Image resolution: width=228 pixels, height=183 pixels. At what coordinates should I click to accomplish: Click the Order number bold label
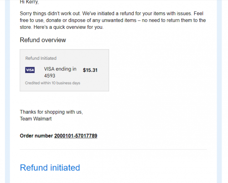click(36, 136)
